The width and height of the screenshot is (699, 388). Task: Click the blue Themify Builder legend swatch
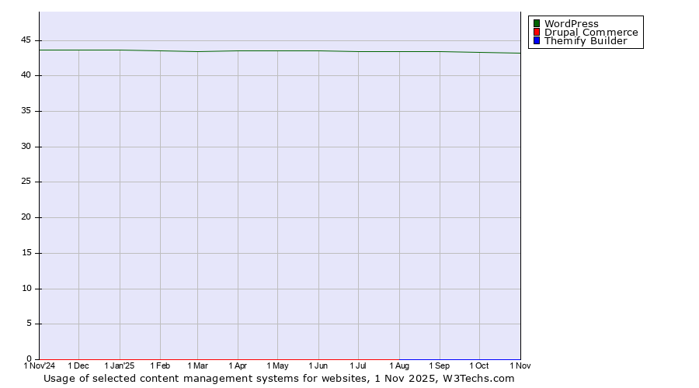tap(536, 40)
